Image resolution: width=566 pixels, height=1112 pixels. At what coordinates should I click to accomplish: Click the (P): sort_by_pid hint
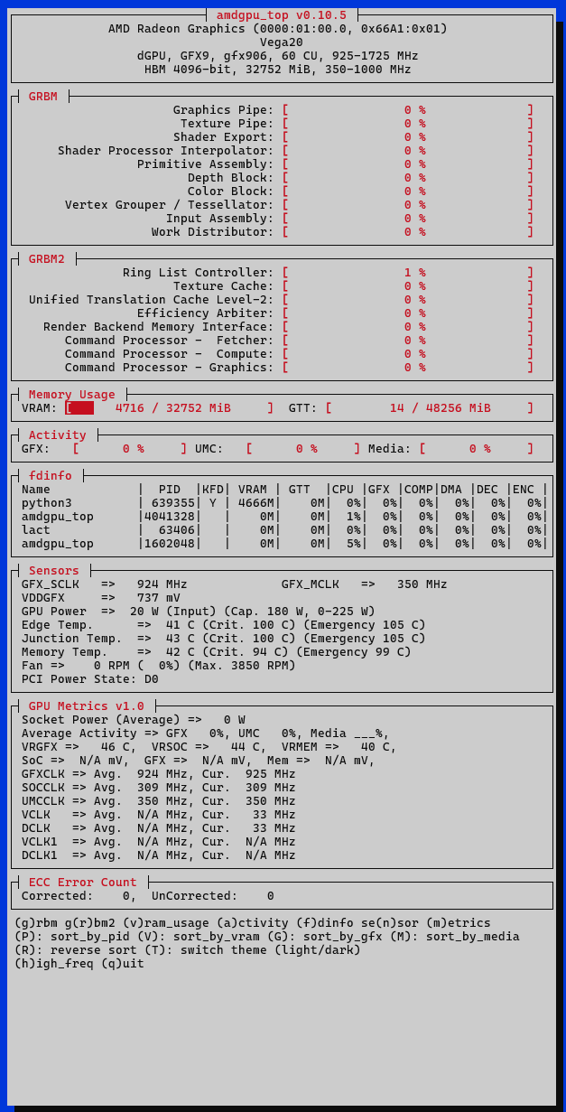(x=72, y=936)
